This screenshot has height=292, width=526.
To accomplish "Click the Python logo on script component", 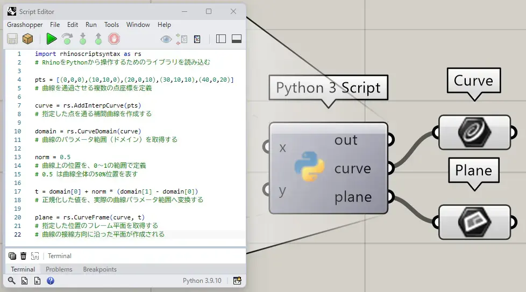I will [309, 166].
